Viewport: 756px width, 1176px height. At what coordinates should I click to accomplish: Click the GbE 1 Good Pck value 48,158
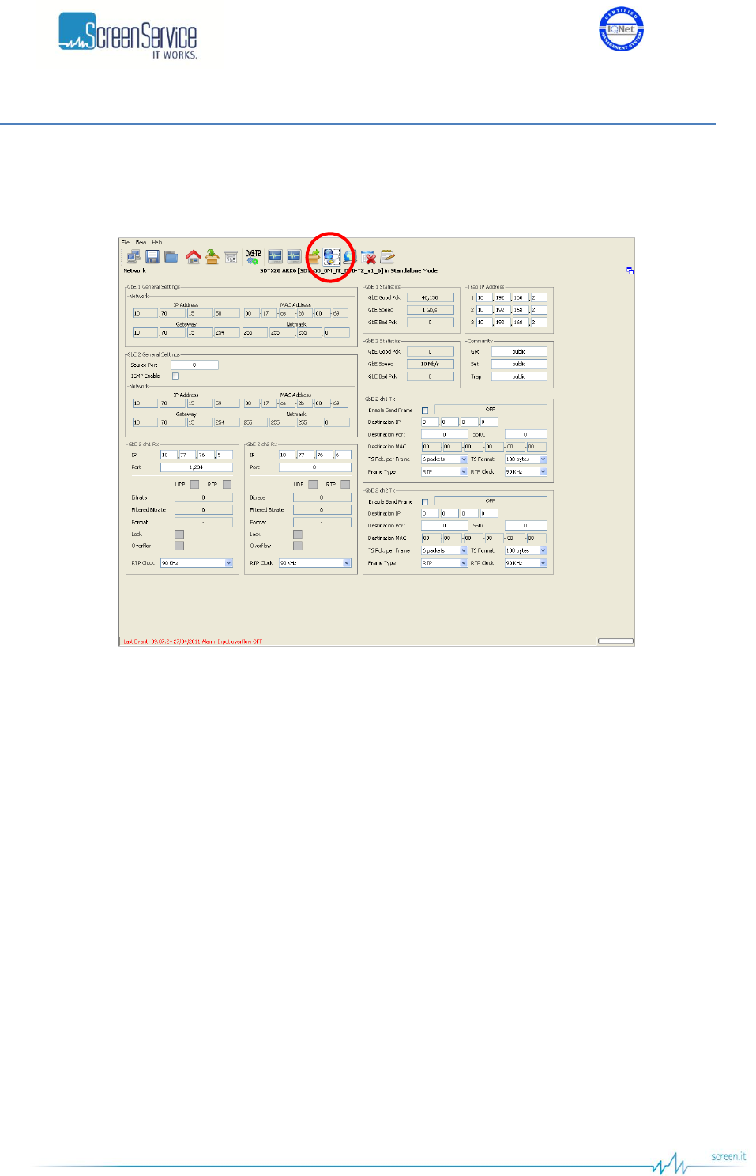431,298
